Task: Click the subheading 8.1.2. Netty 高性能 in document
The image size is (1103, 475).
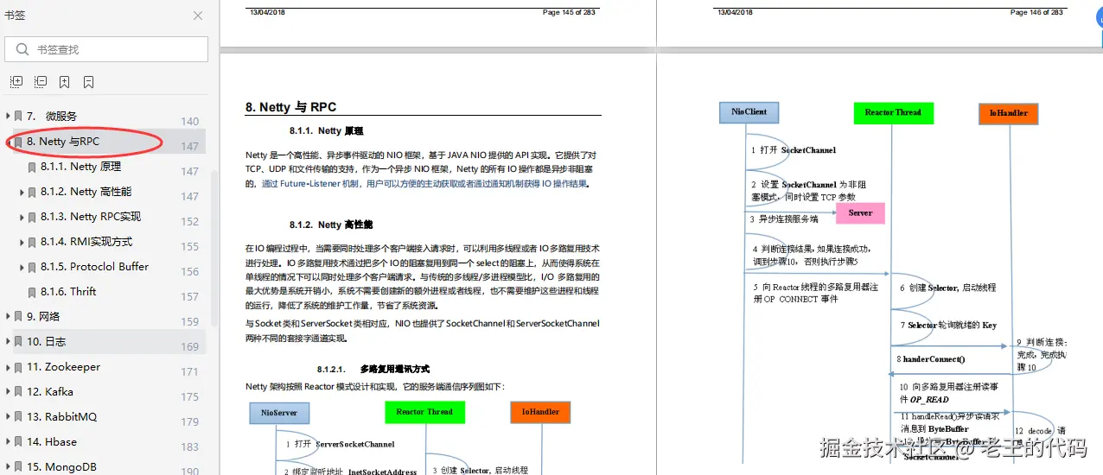Action: (331, 225)
